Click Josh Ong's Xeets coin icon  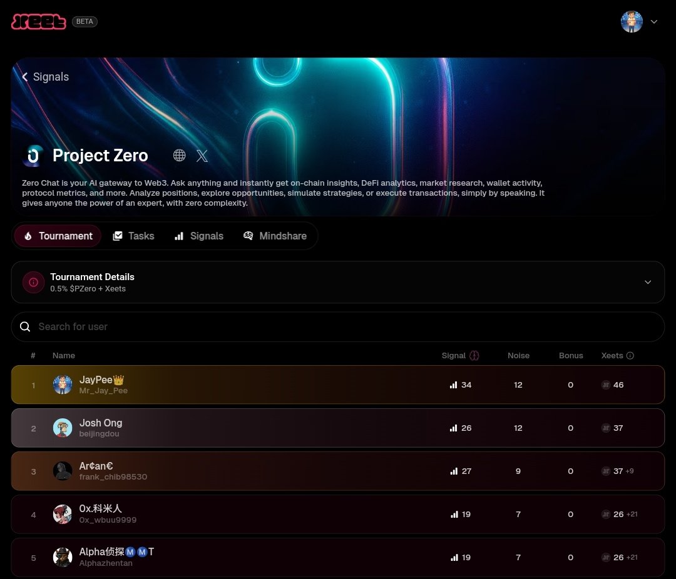(x=606, y=428)
